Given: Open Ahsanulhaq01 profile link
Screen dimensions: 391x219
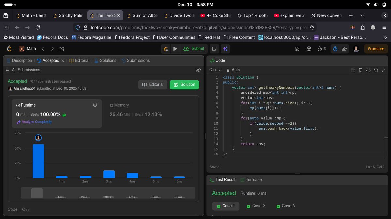Looking at the screenshot, I should click(24, 88).
